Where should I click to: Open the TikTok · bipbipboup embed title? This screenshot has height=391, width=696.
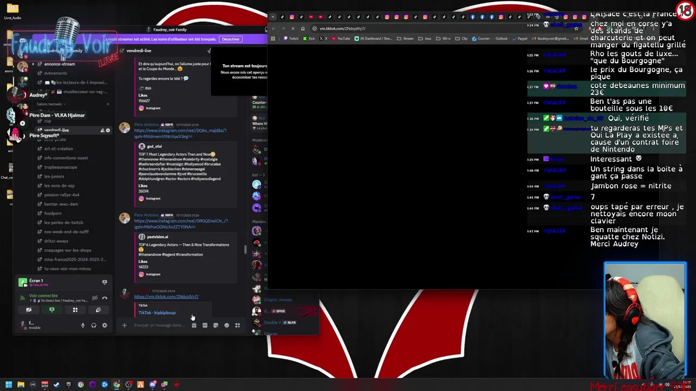pyautogui.click(x=157, y=313)
